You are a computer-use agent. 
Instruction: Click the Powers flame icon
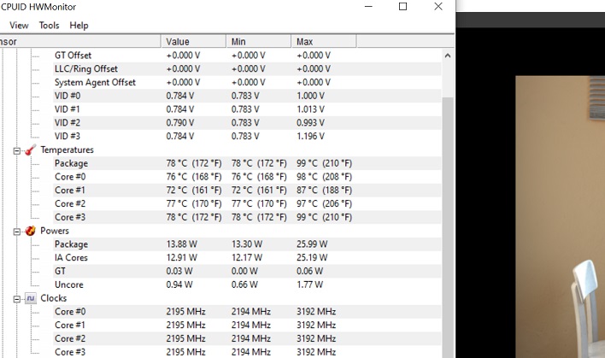tap(31, 231)
